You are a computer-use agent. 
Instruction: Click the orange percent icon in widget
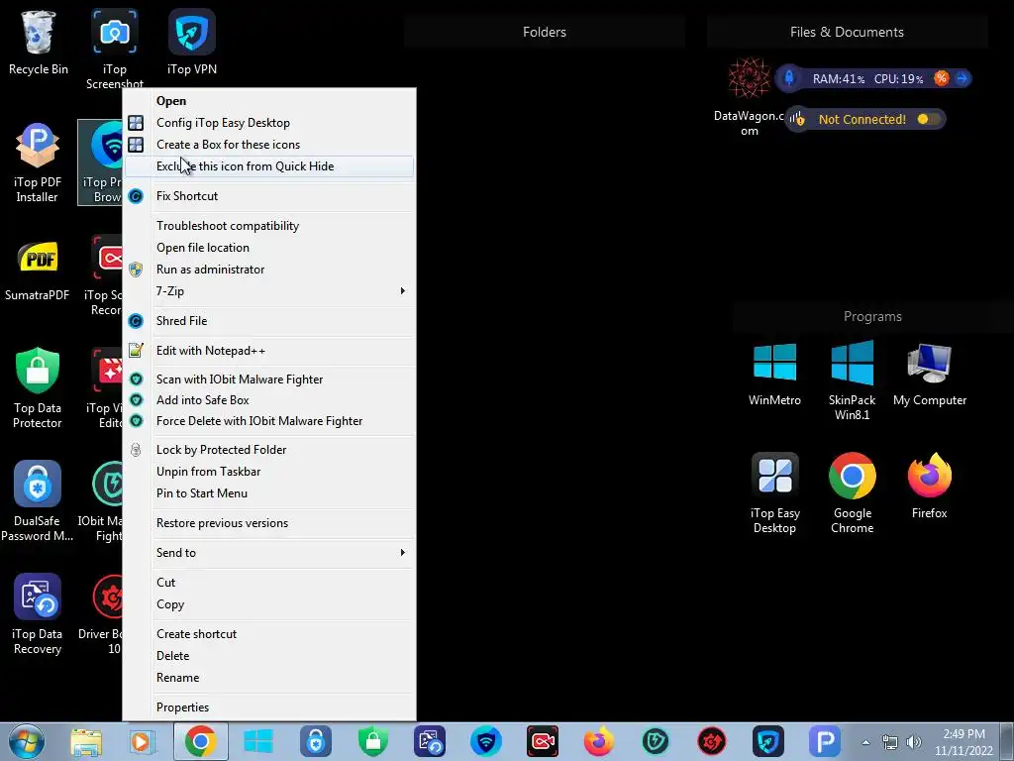(941, 78)
